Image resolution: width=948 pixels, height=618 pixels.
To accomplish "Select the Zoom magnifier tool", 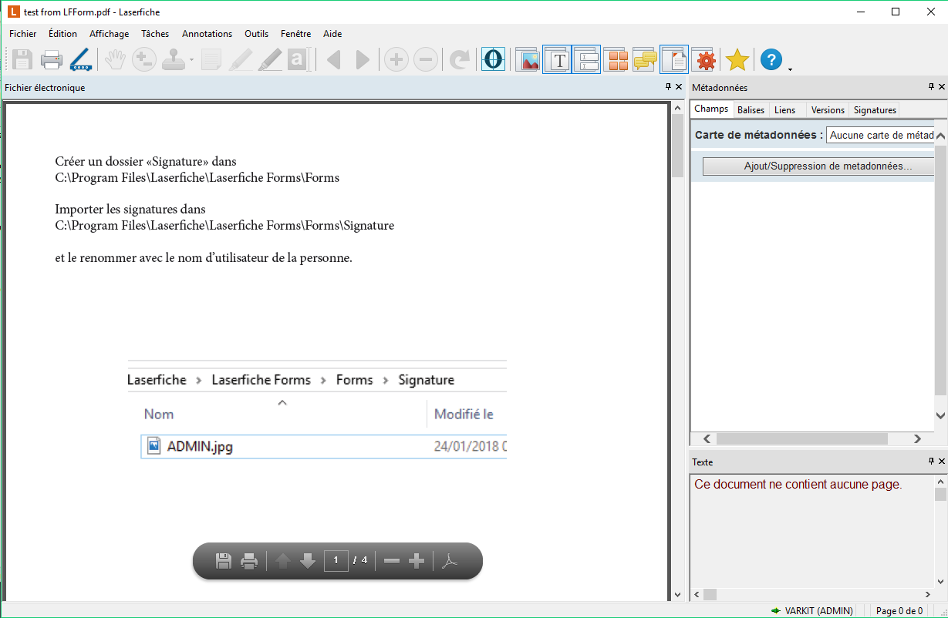I will click(144, 59).
